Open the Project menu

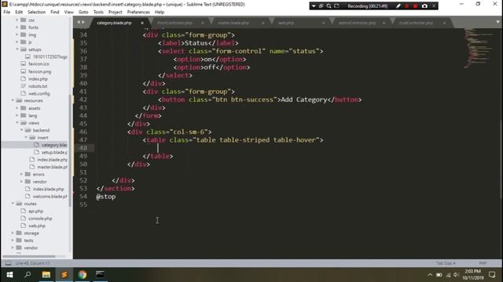point(116,13)
